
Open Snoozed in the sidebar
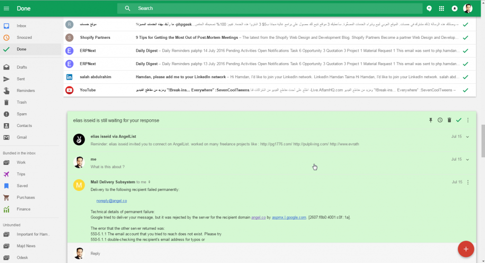(x=31, y=37)
